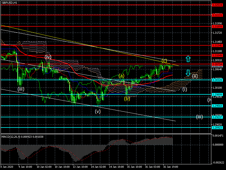Click the 9 Jan 10:00 time label
This screenshot has width=226, height=170.
click(25, 167)
